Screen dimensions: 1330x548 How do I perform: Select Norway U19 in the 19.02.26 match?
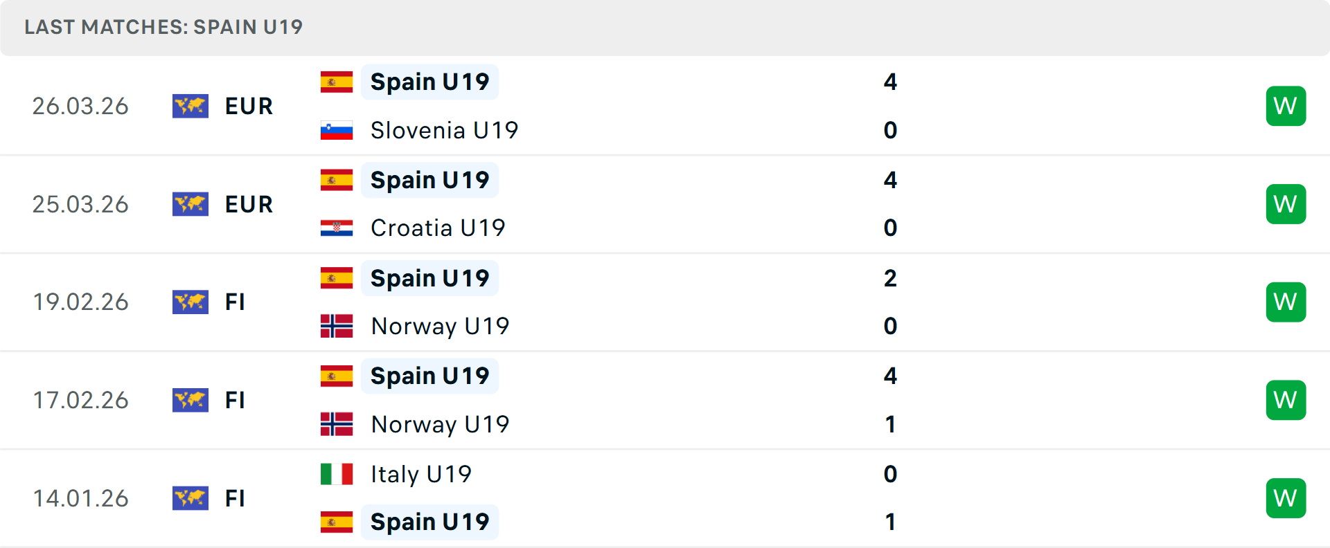440,326
